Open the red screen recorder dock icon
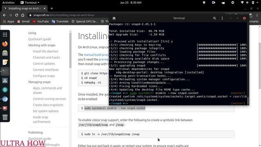Viewport: 261px width, 147px height. 5,108
